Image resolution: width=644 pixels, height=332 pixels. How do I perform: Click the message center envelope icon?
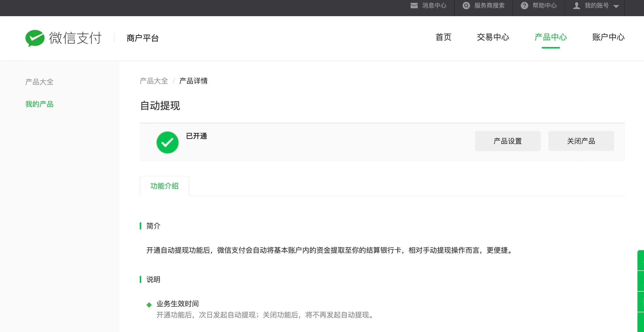[x=414, y=6]
